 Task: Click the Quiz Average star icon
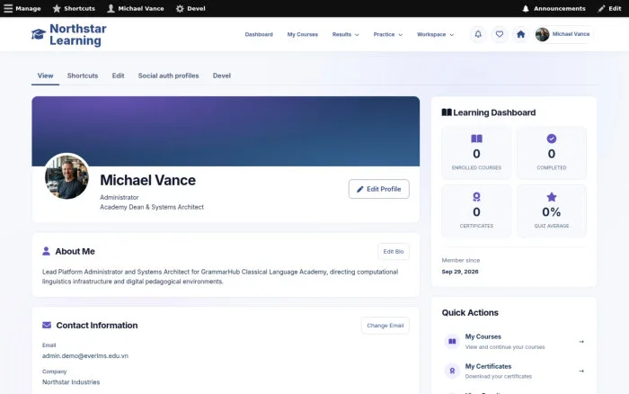click(x=552, y=197)
